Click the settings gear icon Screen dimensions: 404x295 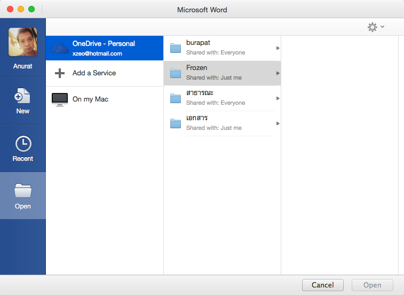(373, 27)
